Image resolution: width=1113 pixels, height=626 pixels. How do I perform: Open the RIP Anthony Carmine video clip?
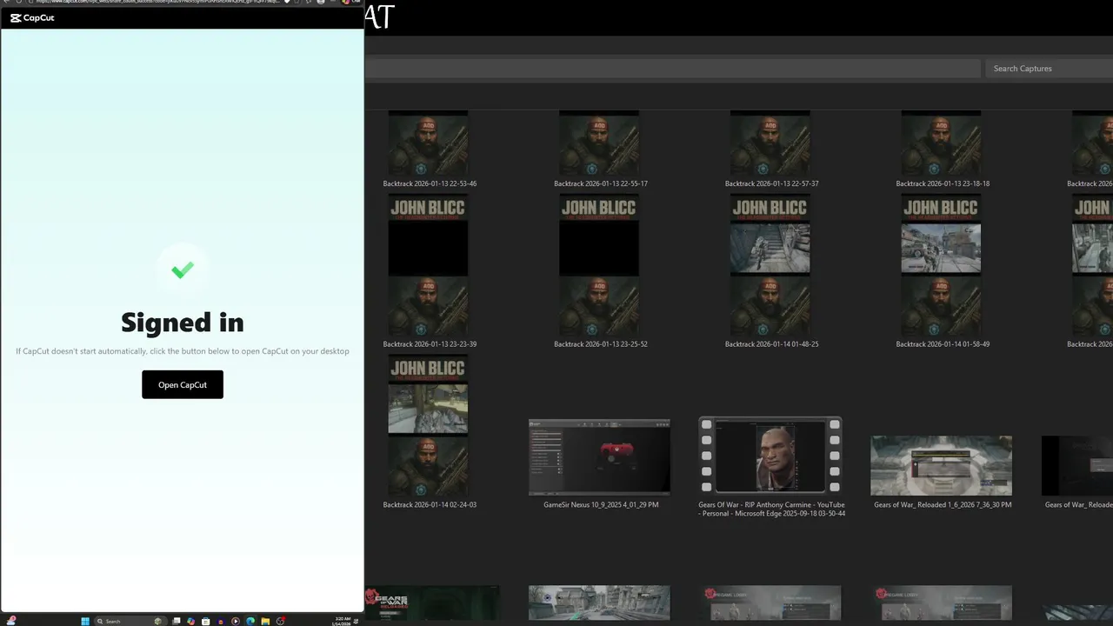770,456
